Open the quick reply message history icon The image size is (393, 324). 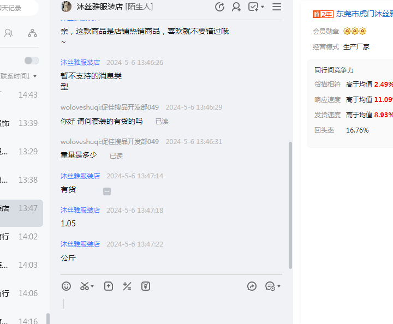pos(270,286)
